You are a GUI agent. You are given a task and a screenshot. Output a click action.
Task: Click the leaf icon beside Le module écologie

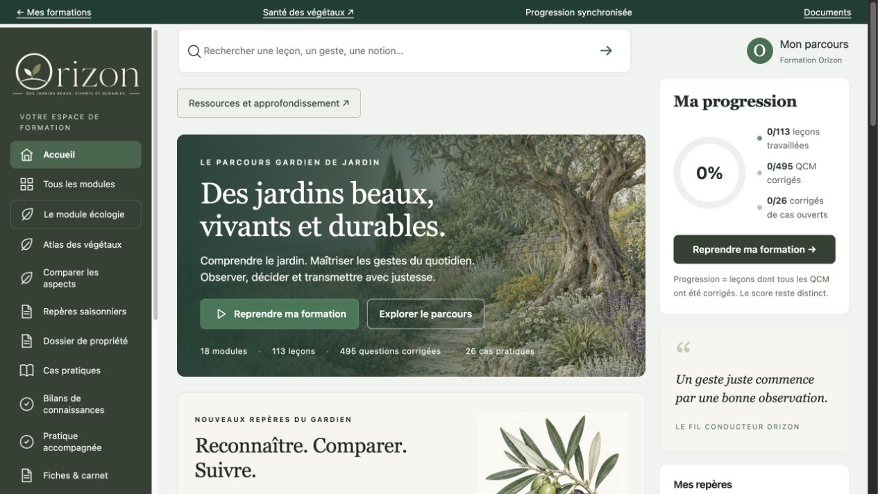point(26,214)
